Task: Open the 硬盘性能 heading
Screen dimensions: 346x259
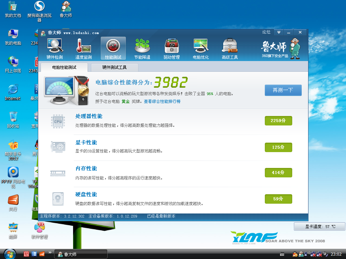Action: click(x=86, y=194)
